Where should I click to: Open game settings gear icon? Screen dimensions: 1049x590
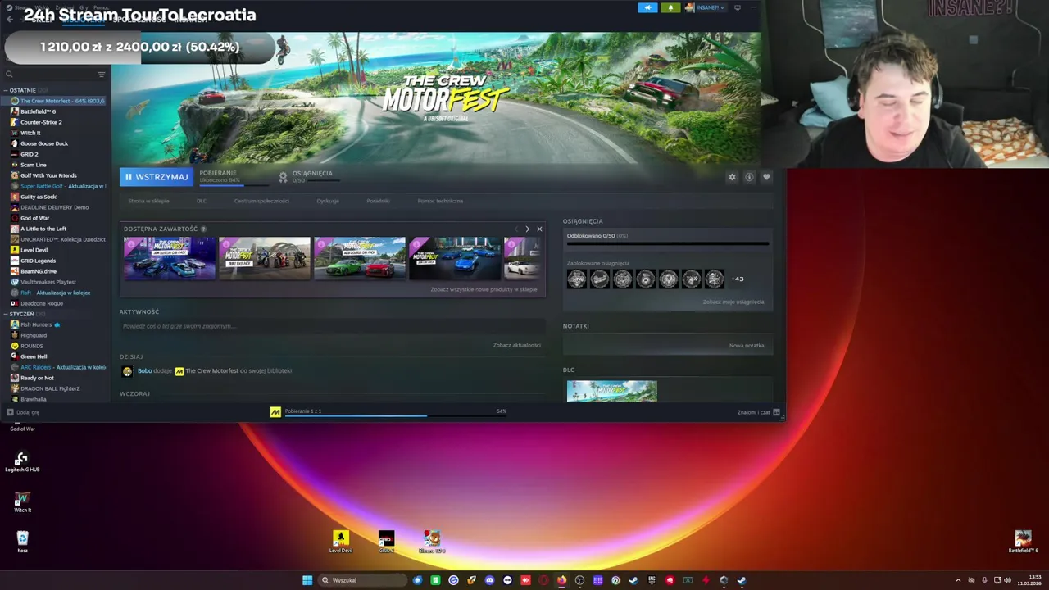732,177
